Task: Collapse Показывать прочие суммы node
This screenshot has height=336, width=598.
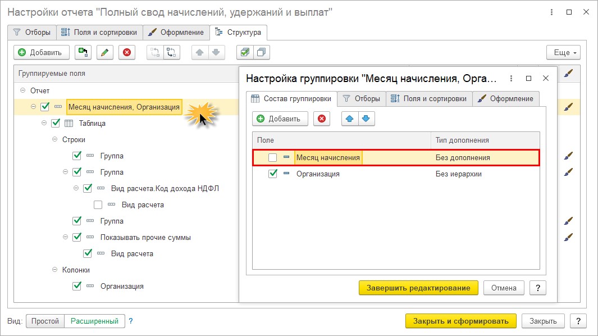Action: pos(66,237)
